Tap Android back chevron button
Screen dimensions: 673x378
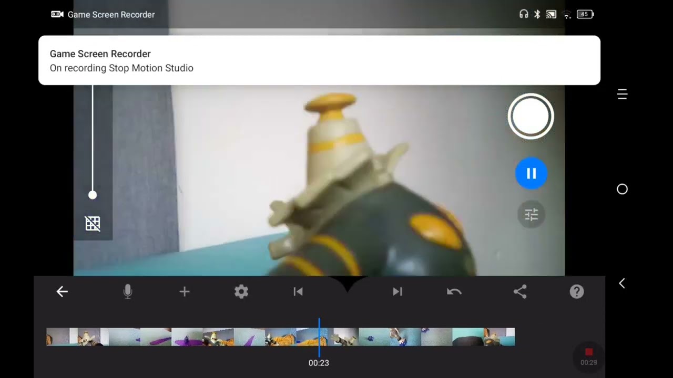[x=622, y=283]
